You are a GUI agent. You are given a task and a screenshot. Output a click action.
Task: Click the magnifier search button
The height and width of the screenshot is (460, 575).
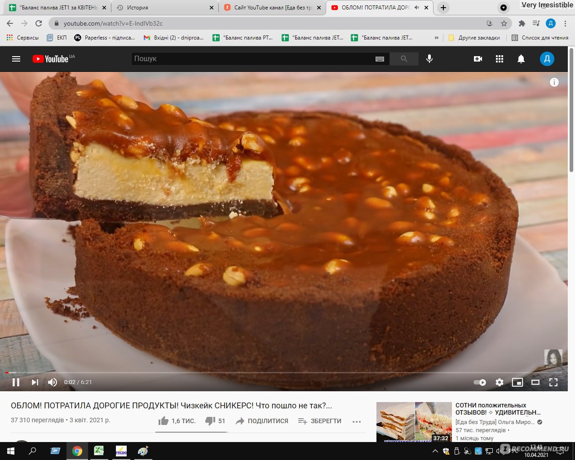(404, 59)
